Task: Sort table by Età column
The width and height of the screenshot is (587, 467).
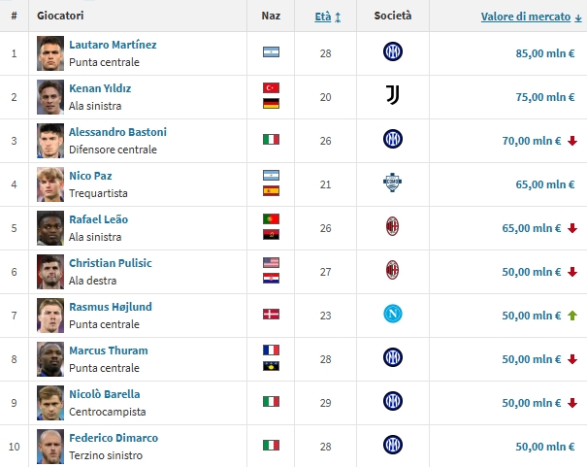Action: point(325,17)
